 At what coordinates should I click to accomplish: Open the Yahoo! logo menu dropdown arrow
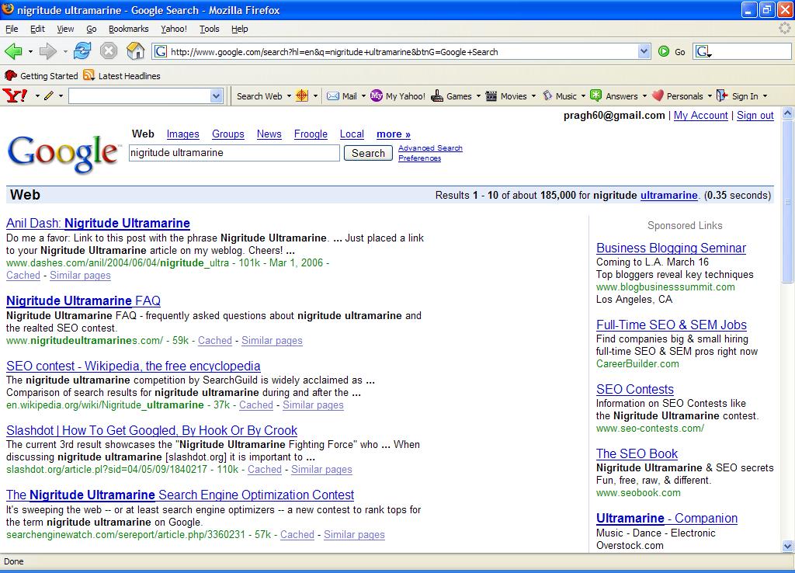pos(37,95)
